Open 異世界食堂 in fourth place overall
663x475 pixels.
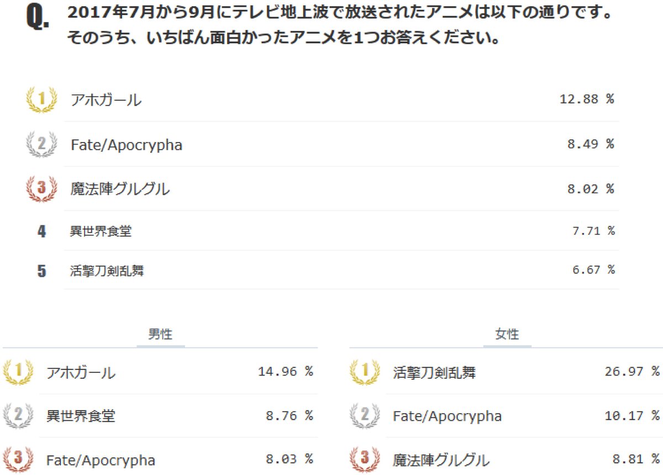(101, 231)
